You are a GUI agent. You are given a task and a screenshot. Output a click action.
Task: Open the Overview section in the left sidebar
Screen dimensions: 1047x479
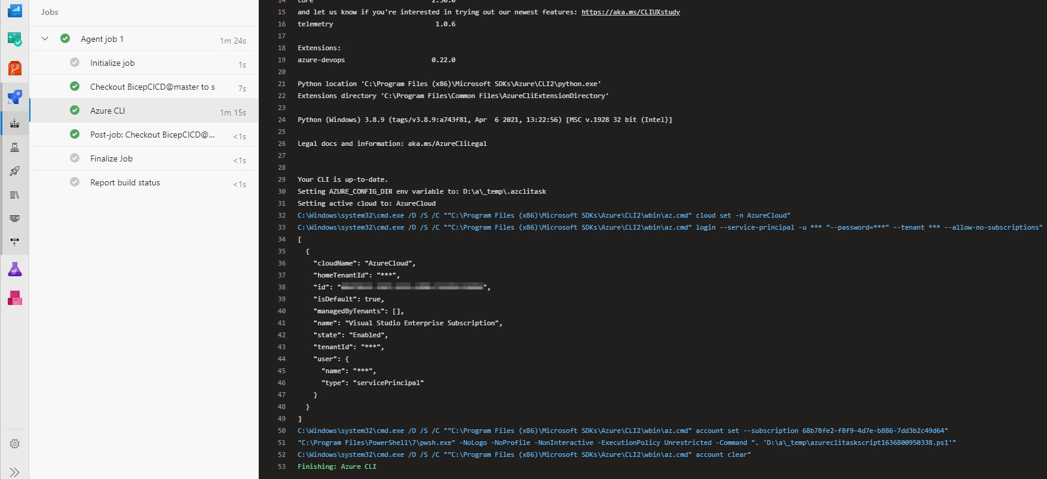(14, 11)
